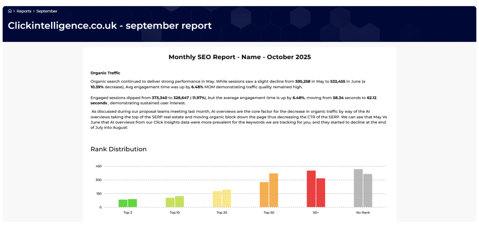Click the No Rank axis label
479x228 pixels.
click(363, 213)
